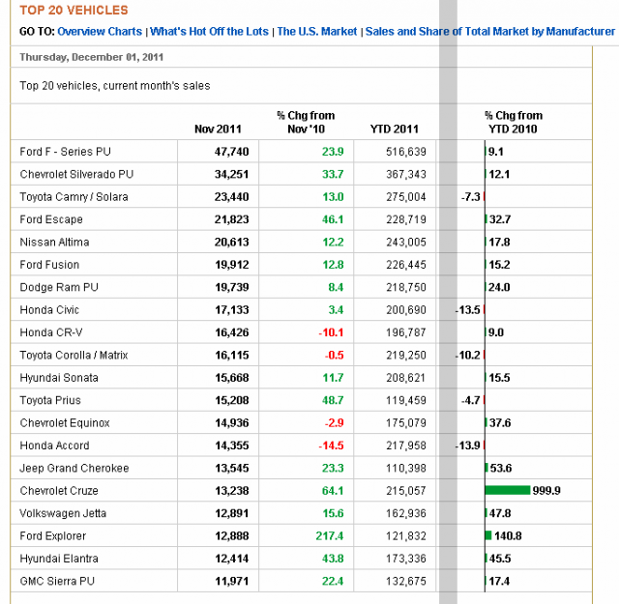619x604 pixels.
Task: Select the Honda Accord row name
Action: click(54, 446)
